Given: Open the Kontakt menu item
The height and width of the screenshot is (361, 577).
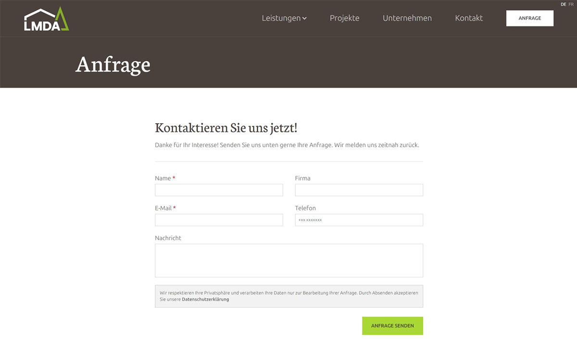Looking at the screenshot, I should [469, 18].
